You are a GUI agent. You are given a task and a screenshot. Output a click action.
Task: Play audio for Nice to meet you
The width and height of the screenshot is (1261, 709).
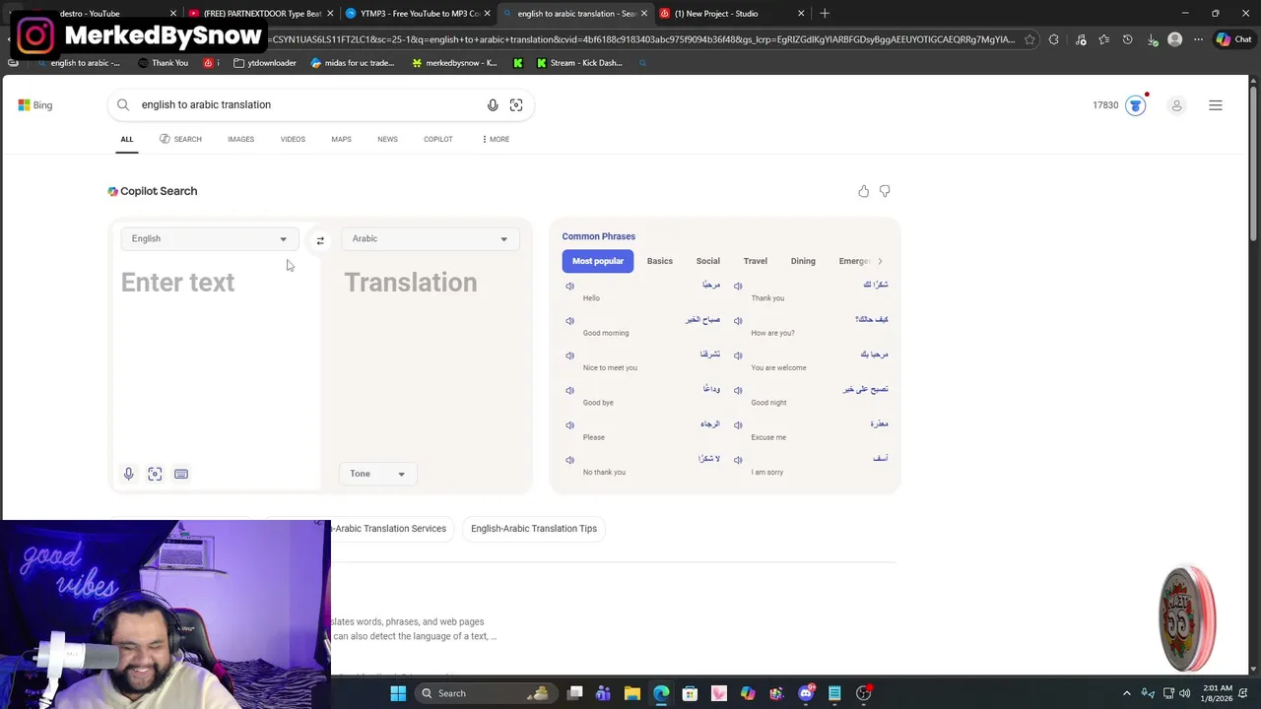(569, 355)
